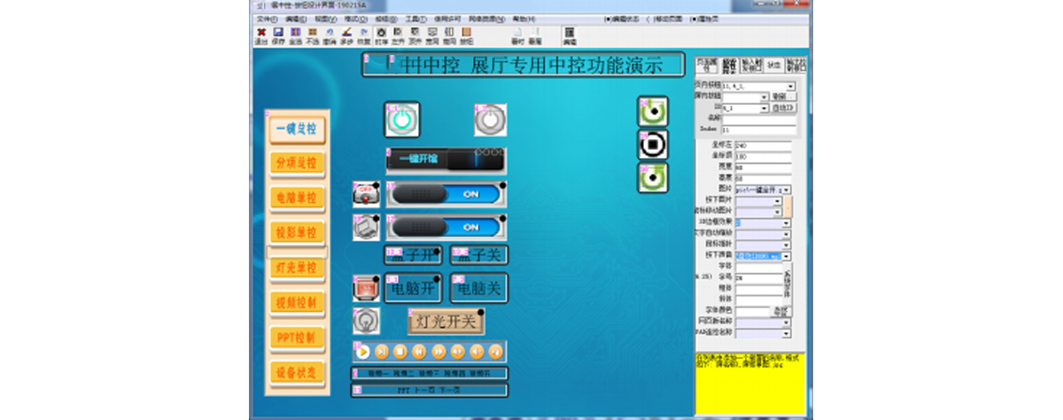Image resolution: width=1063 pixels, height=420 pixels.
Task: Select the gray power icon on canvas
Action: [491, 120]
